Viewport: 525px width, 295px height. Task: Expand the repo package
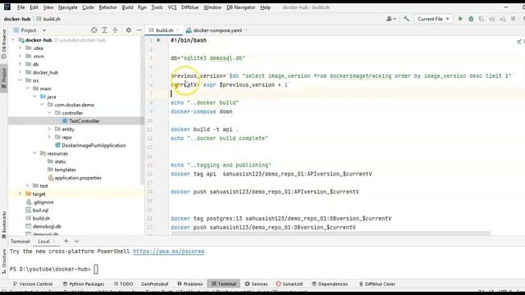[x=49, y=137]
